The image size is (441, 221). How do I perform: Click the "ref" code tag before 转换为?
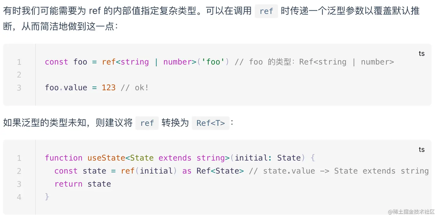(x=147, y=123)
